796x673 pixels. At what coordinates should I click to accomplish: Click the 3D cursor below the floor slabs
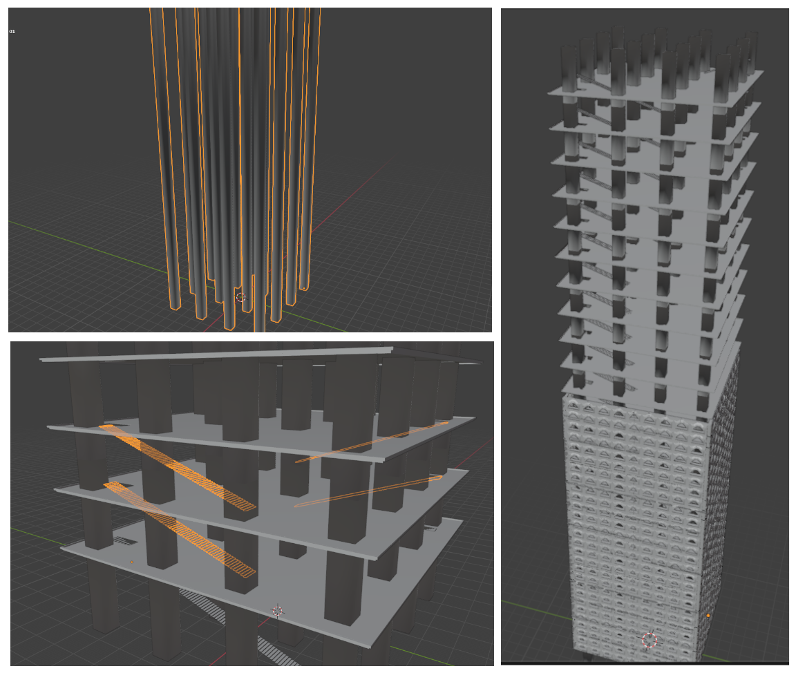coord(277,611)
